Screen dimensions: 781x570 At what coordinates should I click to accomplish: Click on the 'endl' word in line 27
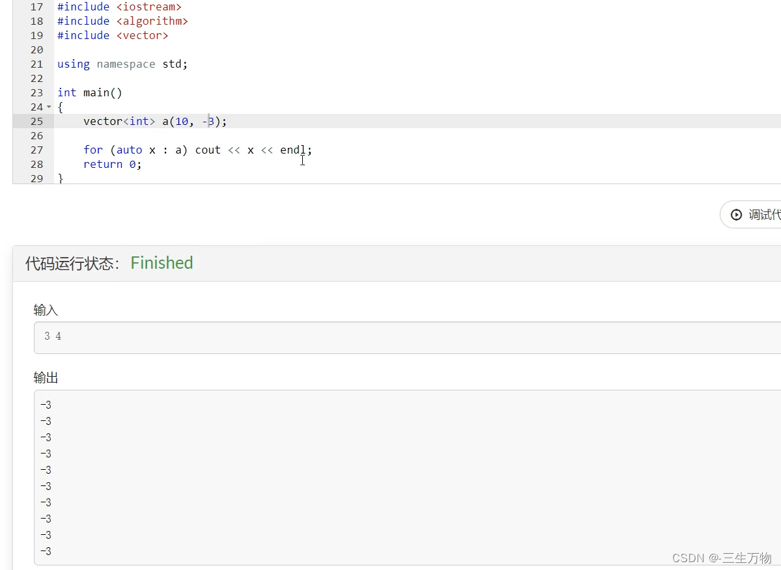[x=293, y=150]
